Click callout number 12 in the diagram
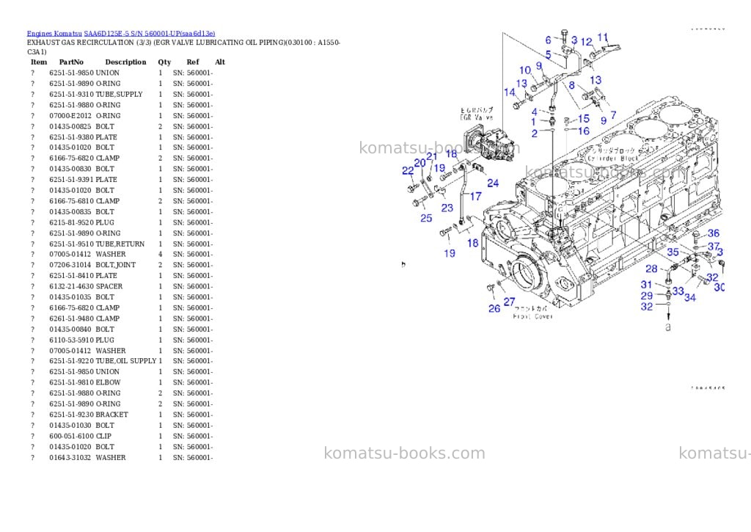751x532 pixels. click(x=586, y=42)
